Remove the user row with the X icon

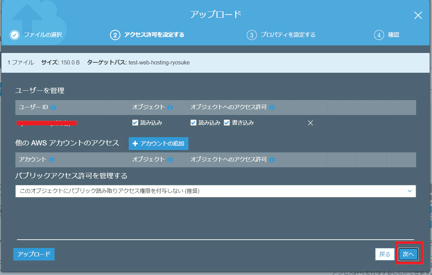(311, 123)
